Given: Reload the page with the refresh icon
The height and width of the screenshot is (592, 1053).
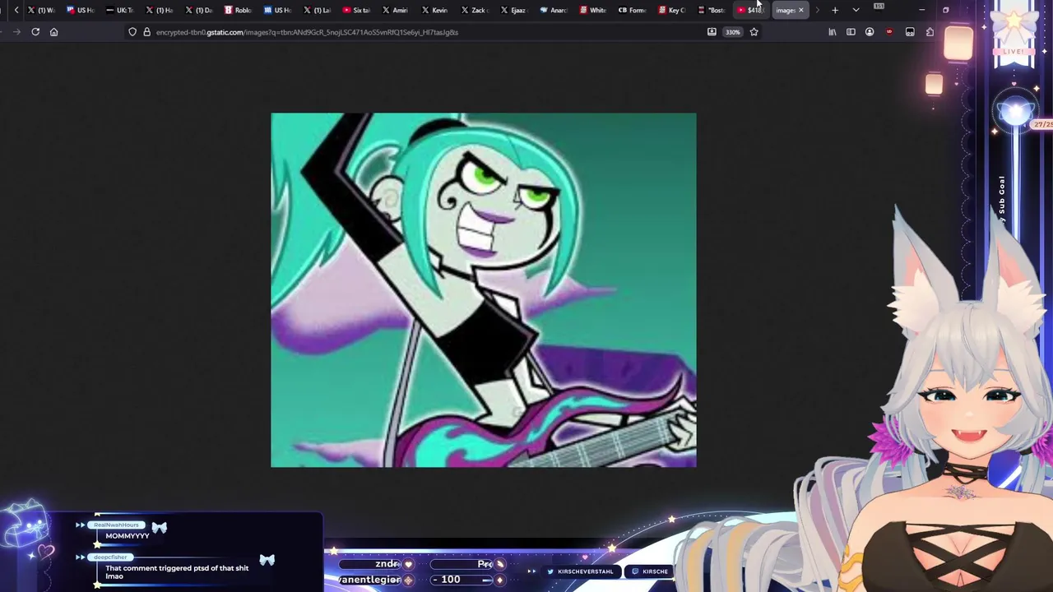Looking at the screenshot, I should coord(35,32).
